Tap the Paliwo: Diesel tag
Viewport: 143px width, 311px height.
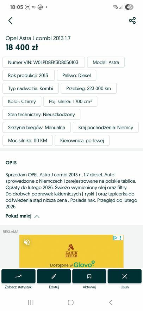pyautogui.click(x=76, y=75)
